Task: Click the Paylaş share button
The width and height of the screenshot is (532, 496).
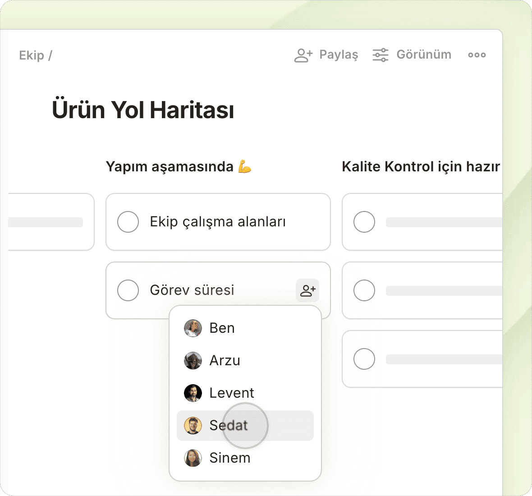Action: point(338,55)
